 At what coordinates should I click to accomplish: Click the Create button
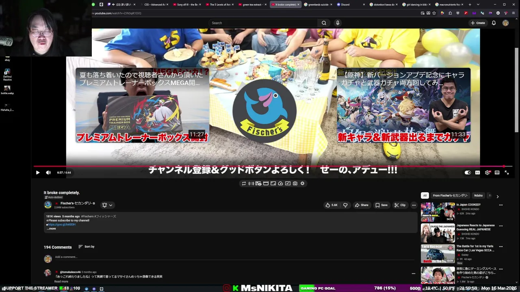(478, 23)
